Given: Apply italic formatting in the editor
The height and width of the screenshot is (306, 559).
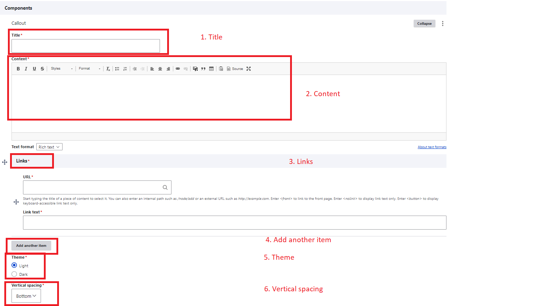Looking at the screenshot, I should pyautogui.click(x=26, y=69).
